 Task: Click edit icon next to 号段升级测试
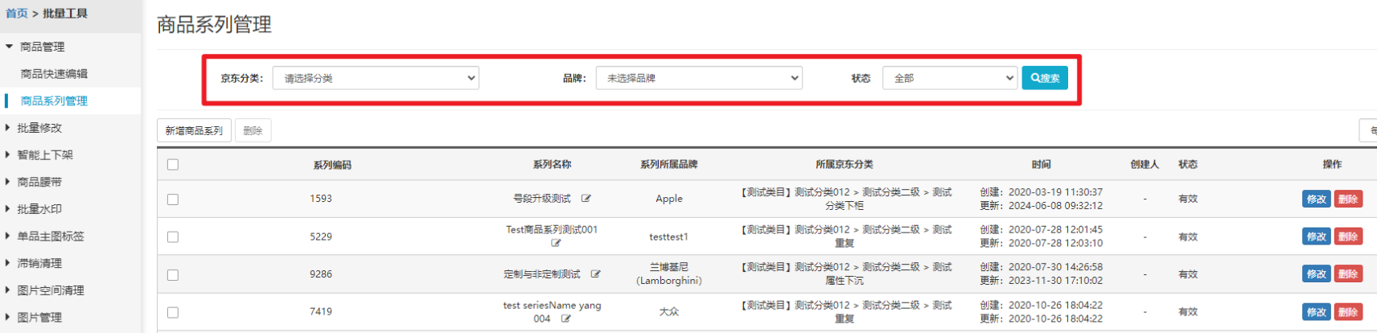pos(586,199)
